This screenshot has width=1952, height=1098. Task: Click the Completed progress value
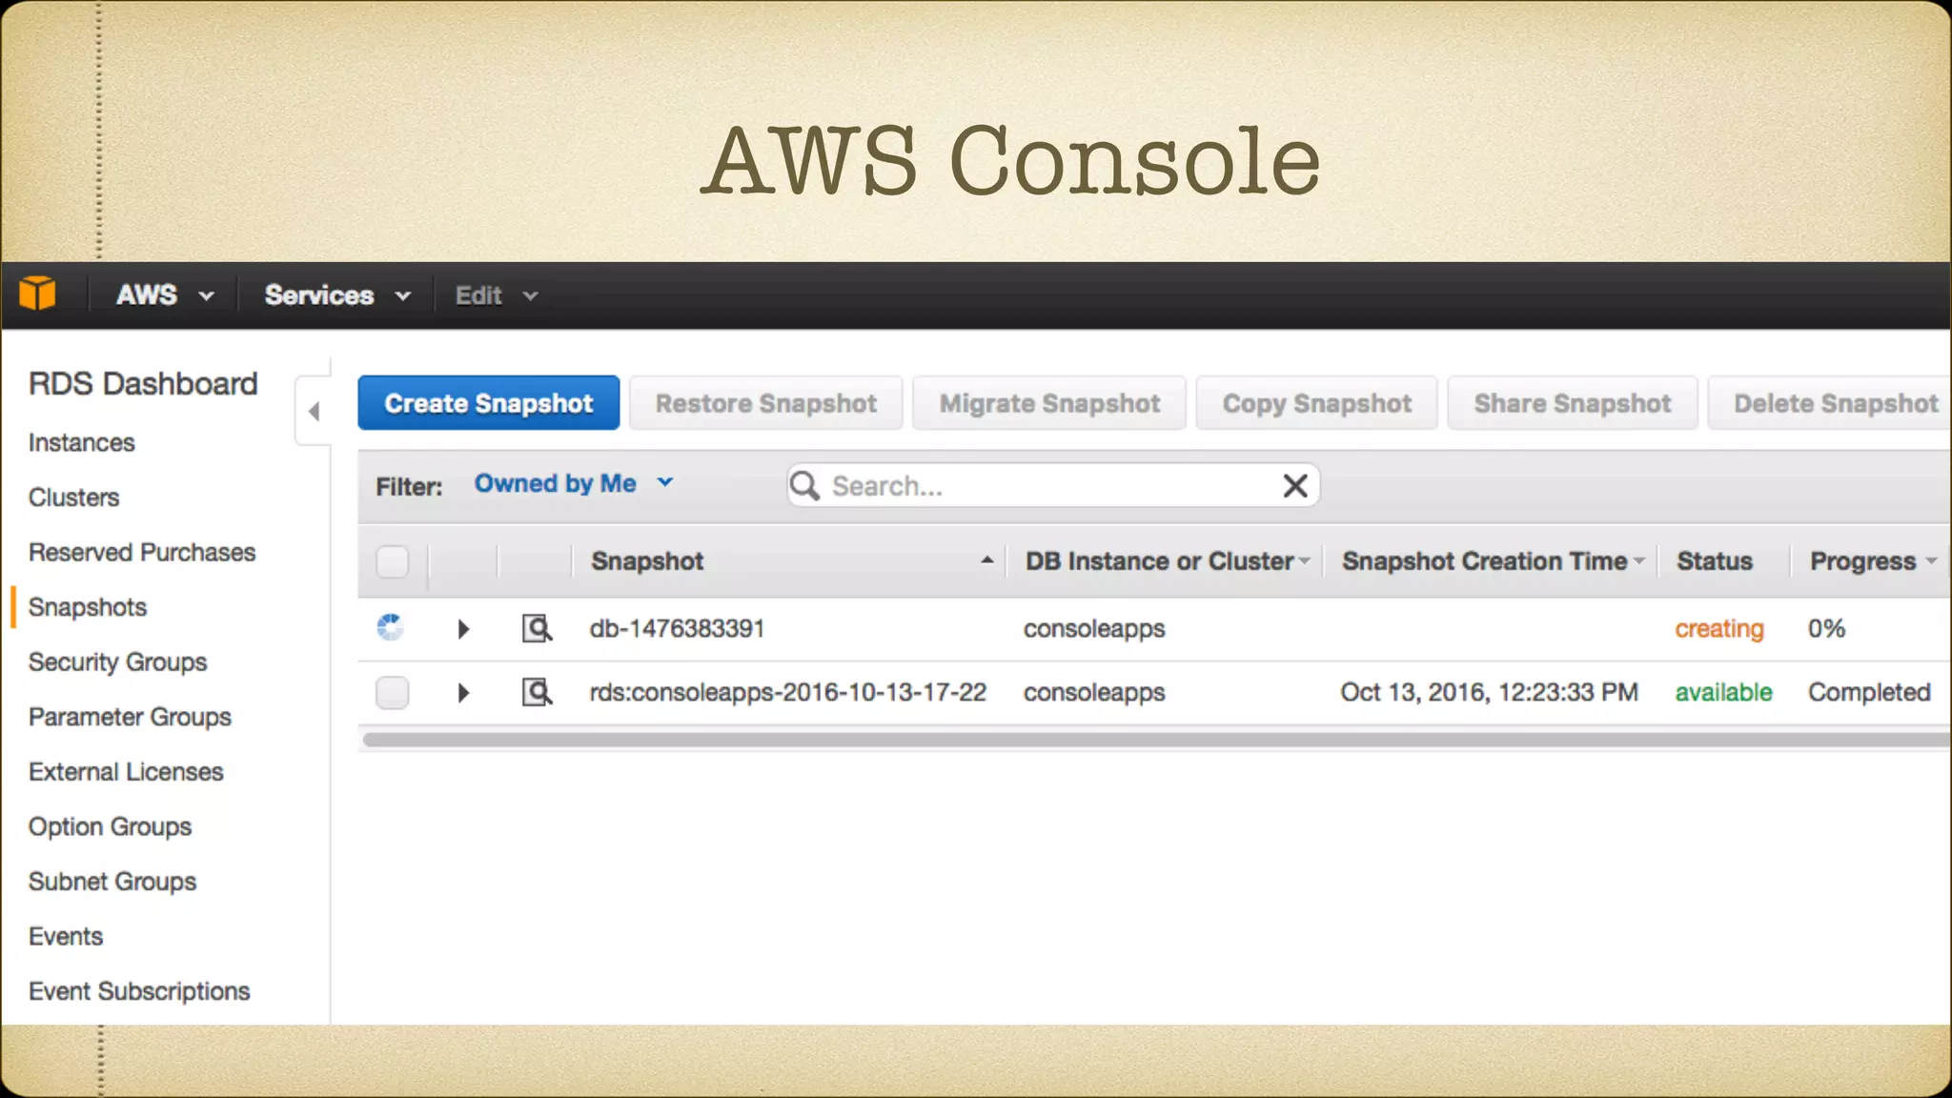[1869, 693]
